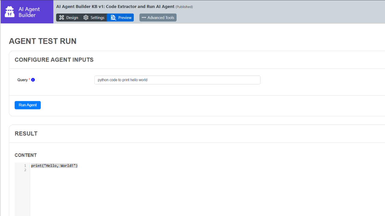Switch to the Design tab
This screenshot has width=385, height=216.
[x=69, y=18]
